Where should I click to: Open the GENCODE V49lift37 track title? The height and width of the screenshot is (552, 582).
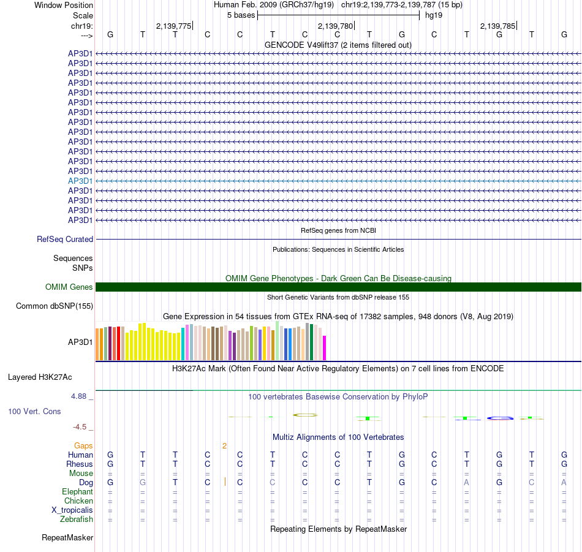click(x=338, y=45)
